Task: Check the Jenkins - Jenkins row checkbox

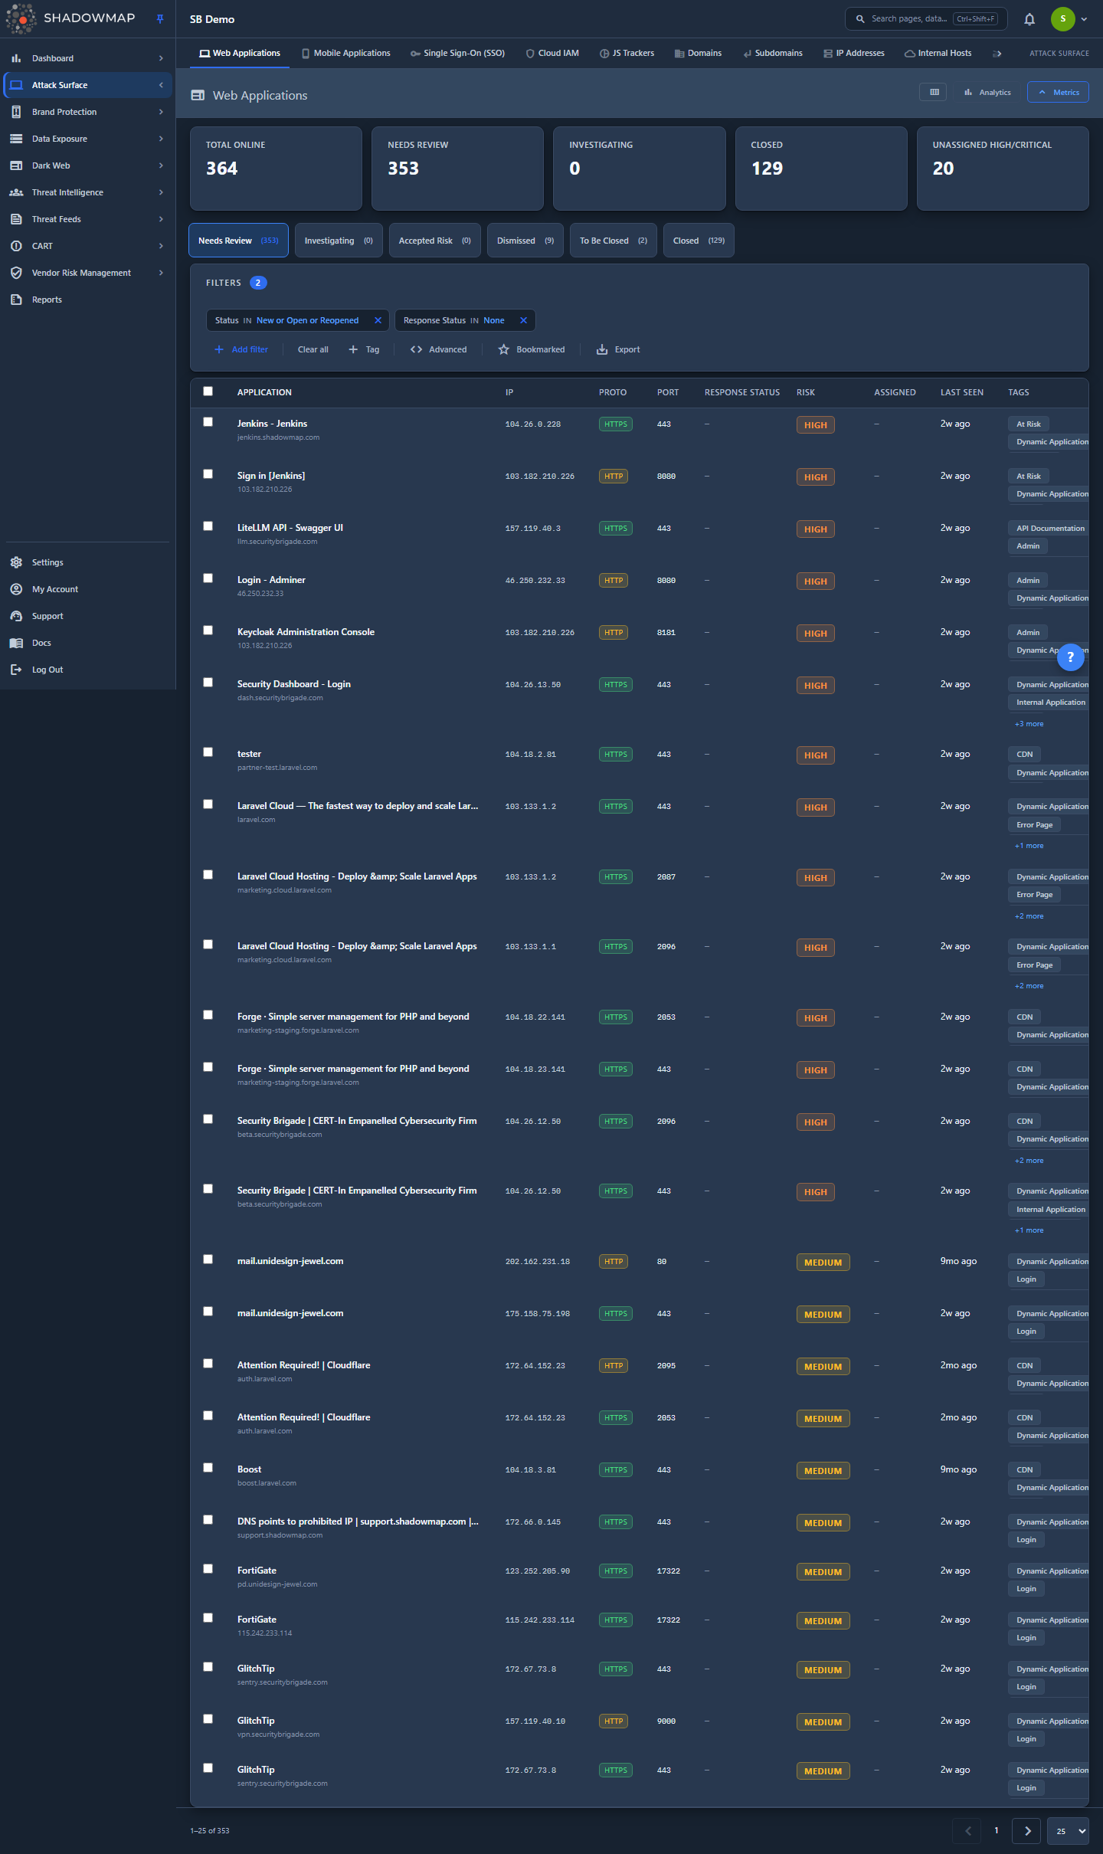Action: (208, 422)
